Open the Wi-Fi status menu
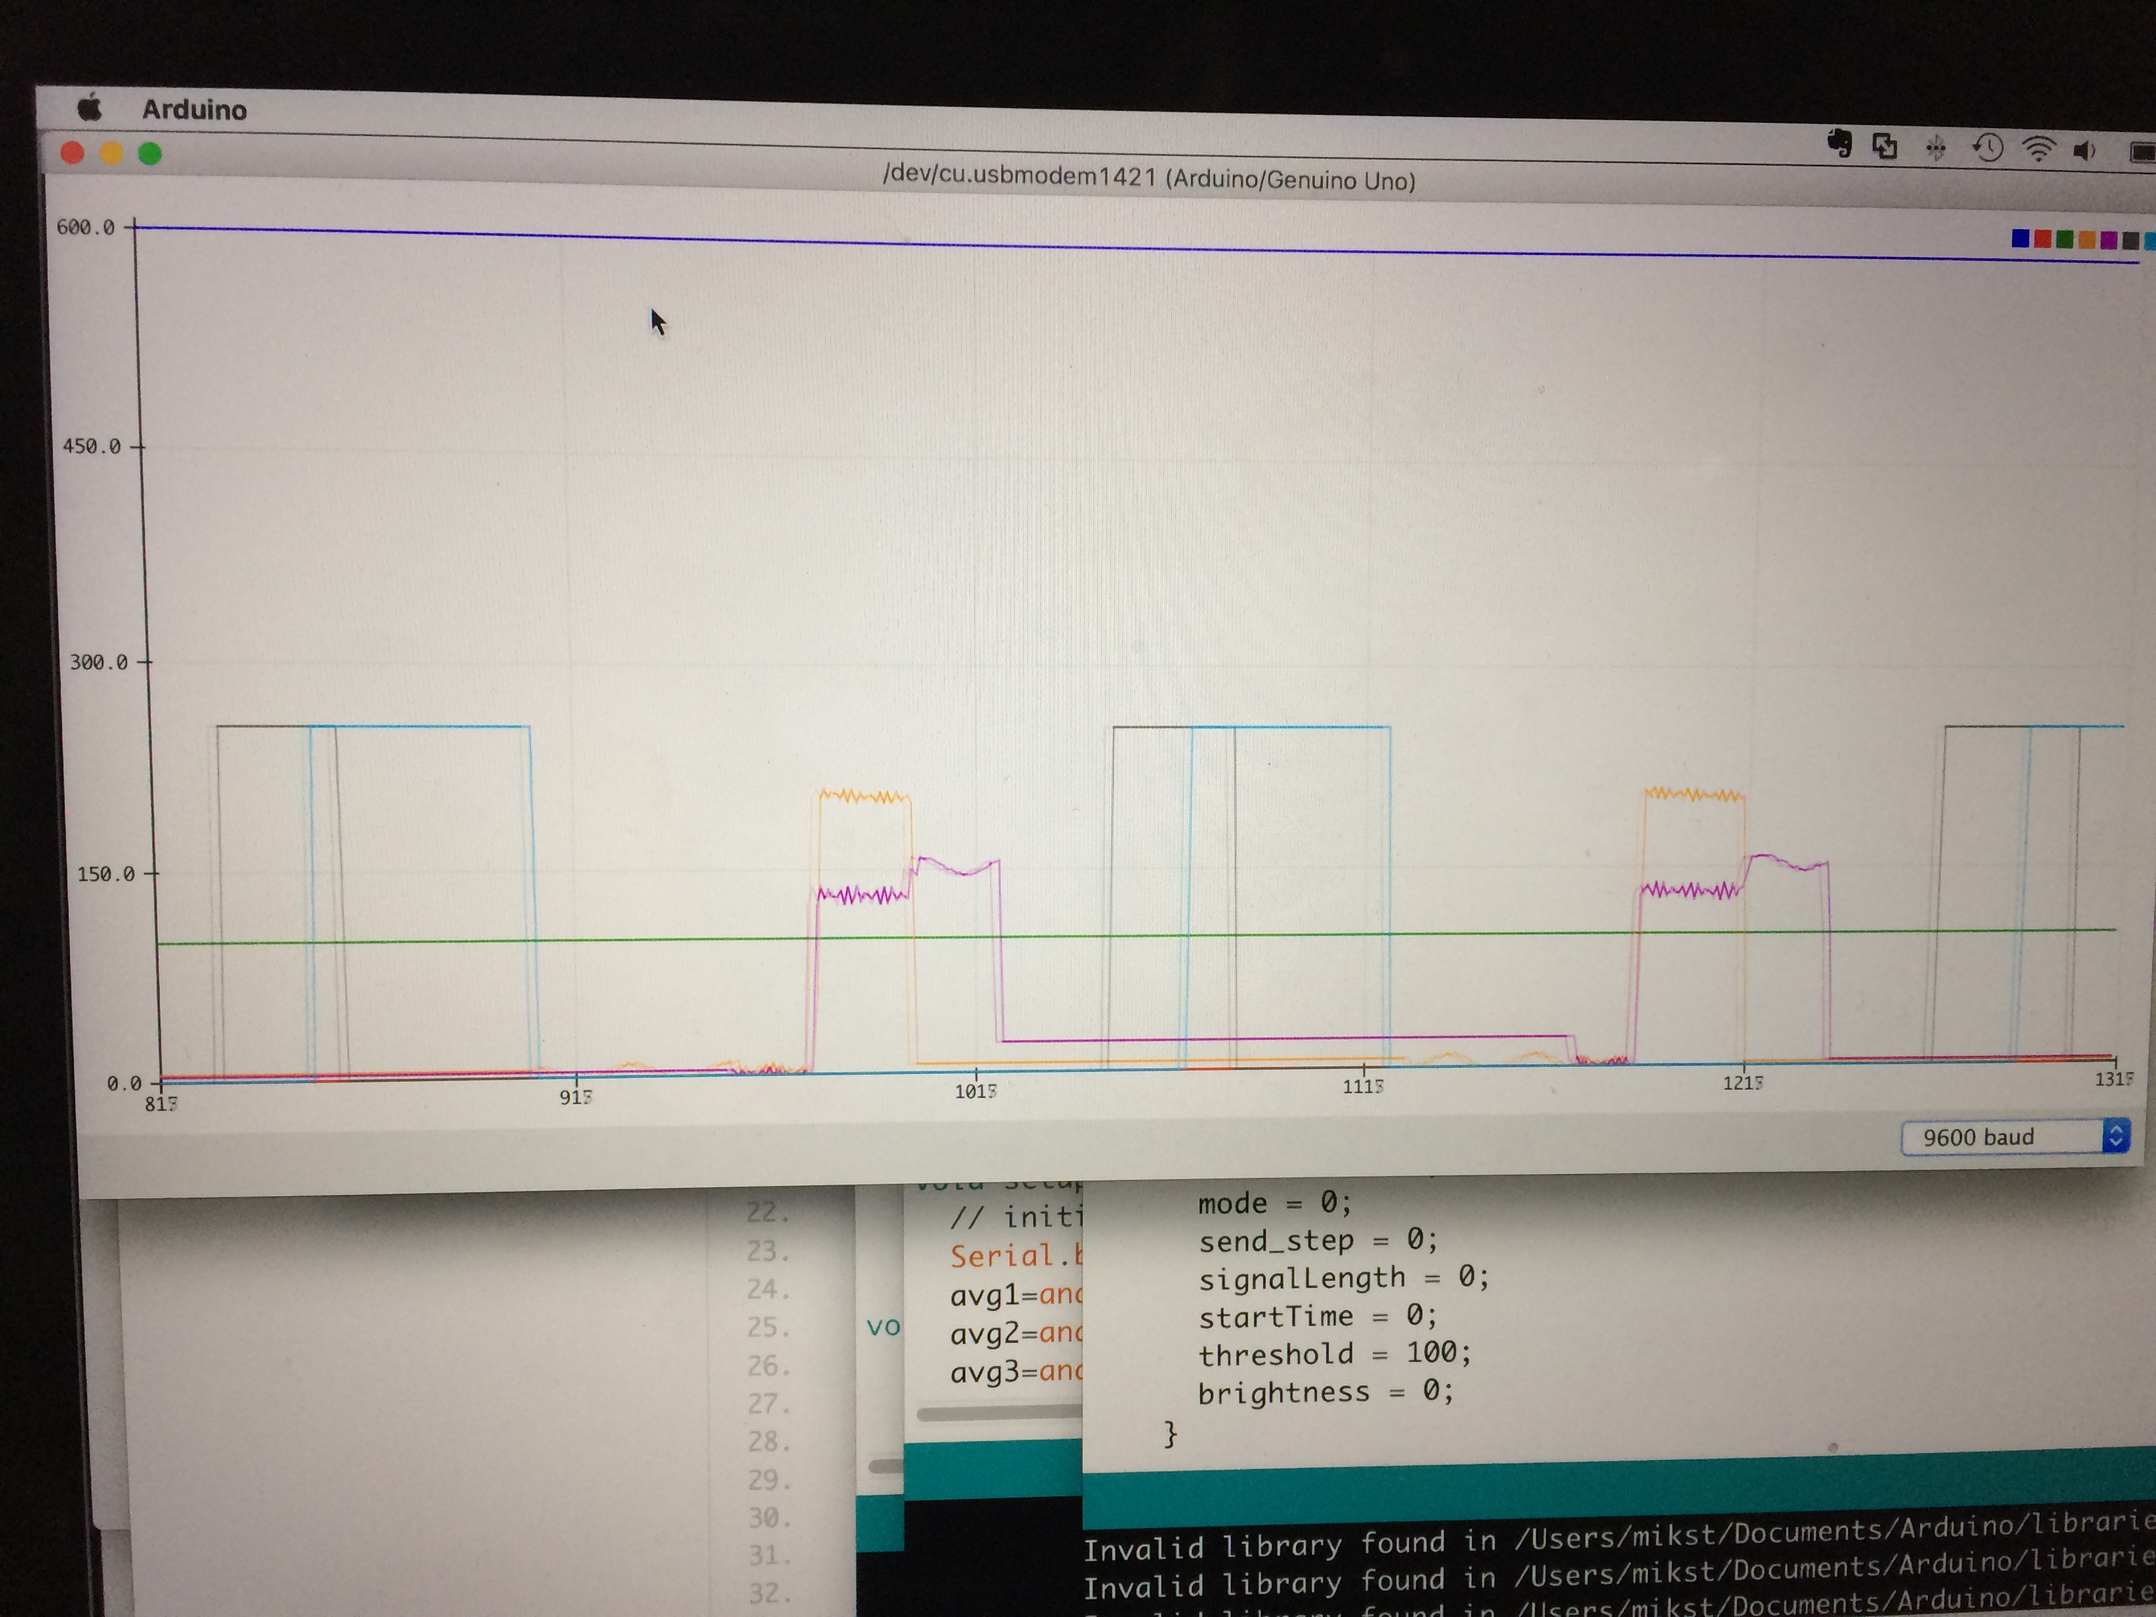Viewport: 2156px width, 1617px height. click(2039, 149)
